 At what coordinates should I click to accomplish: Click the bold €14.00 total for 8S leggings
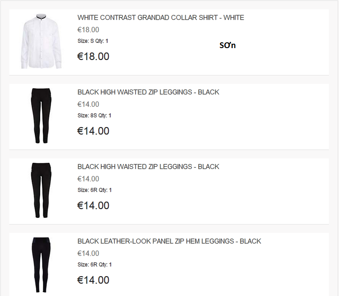pos(93,131)
